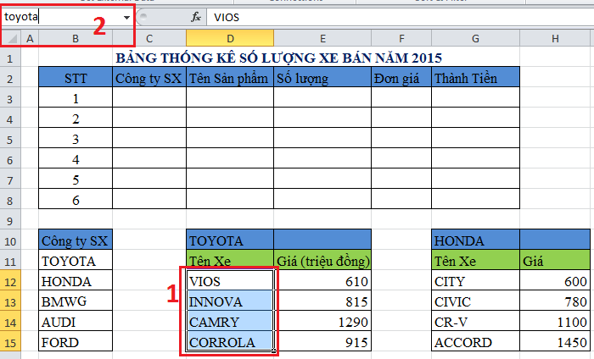Click Tên Xe under the HONDA header

[x=475, y=261]
